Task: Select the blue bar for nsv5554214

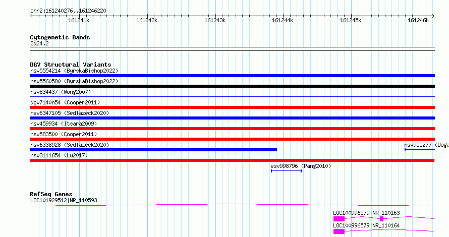Action: pos(232,76)
